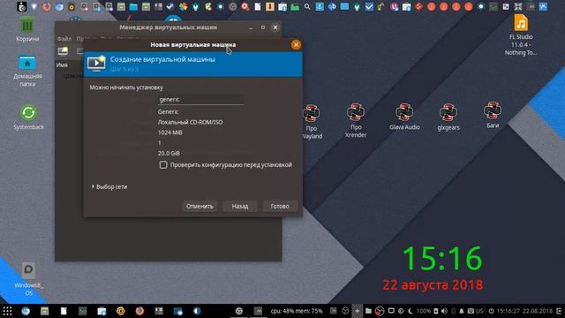Click the notification bell in system tray
Screen dimensions: 565x318
(x=461, y=311)
